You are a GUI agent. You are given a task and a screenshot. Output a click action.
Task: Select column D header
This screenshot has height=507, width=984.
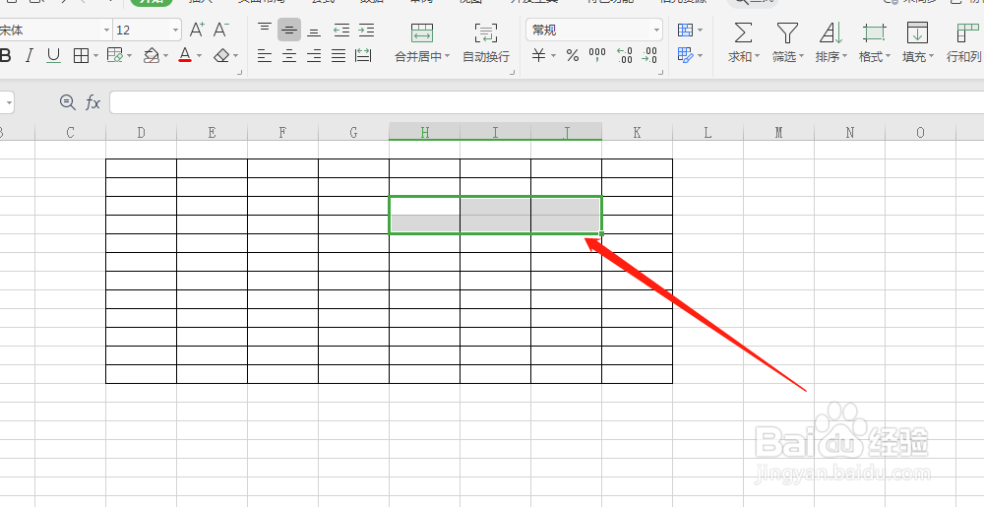(x=141, y=132)
